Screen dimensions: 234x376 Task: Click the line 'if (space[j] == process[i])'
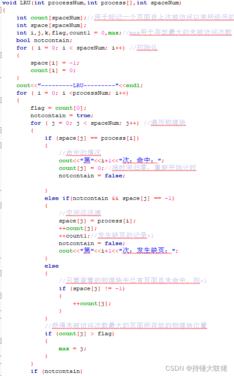point(92,138)
